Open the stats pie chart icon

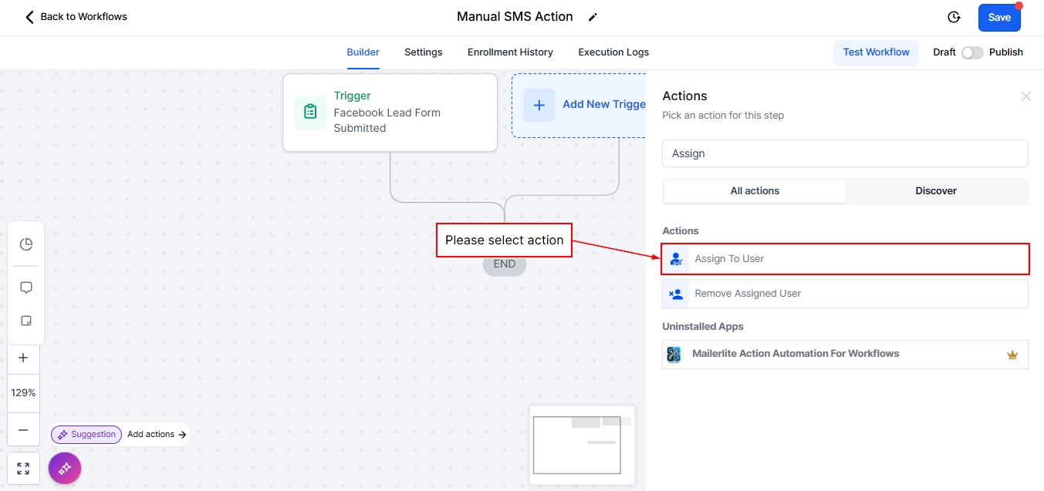pyautogui.click(x=26, y=244)
